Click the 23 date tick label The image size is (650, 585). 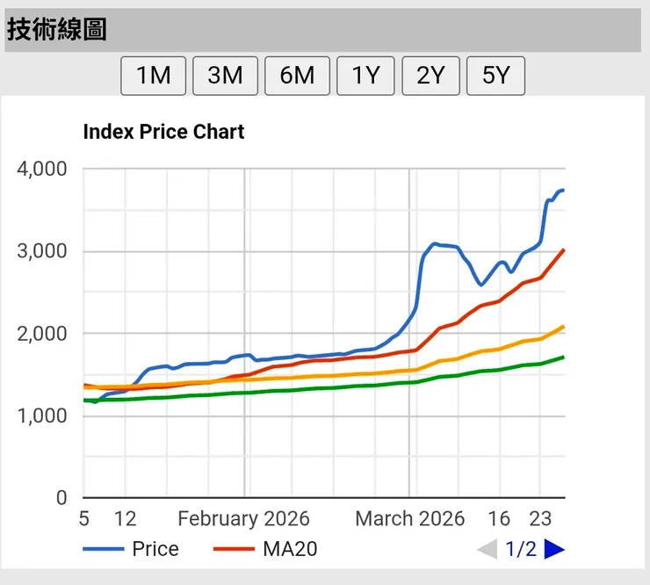(539, 518)
